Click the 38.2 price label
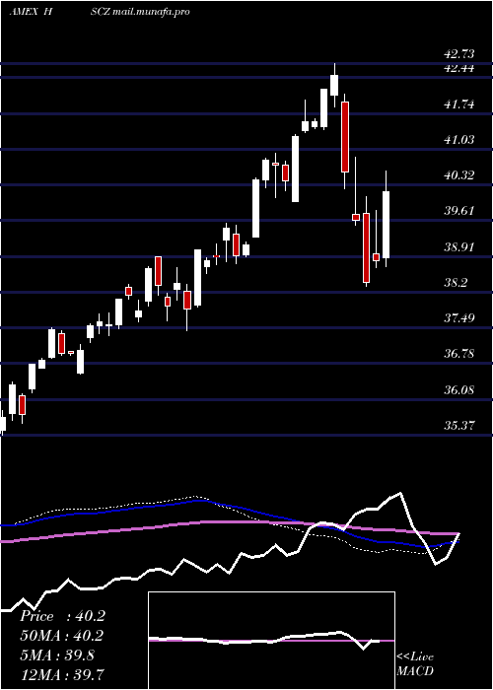The image size is (493, 690). [x=456, y=283]
